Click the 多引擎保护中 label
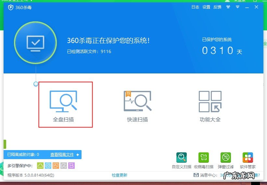Screen dimensions: 267x185 click(x=20, y=166)
